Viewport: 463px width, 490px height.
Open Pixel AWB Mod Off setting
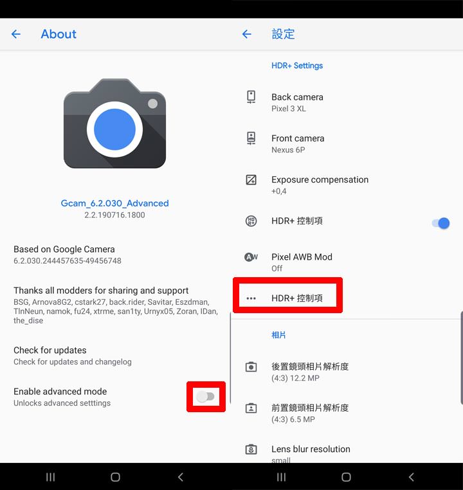pos(347,262)
